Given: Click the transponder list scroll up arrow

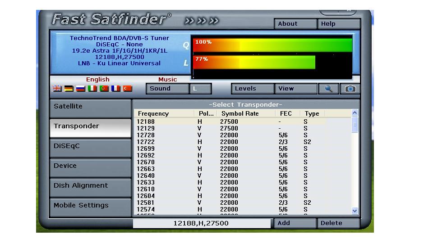Looking at the screenshot, I should [x=355, y=112].
